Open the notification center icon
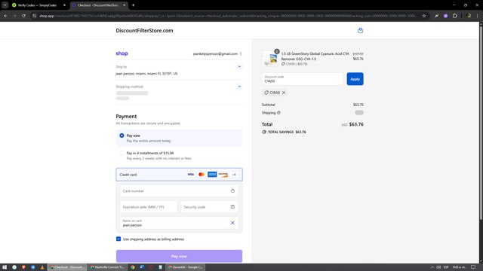The height and width of the screenshot is (271, 483). click(x=473, y=267)
